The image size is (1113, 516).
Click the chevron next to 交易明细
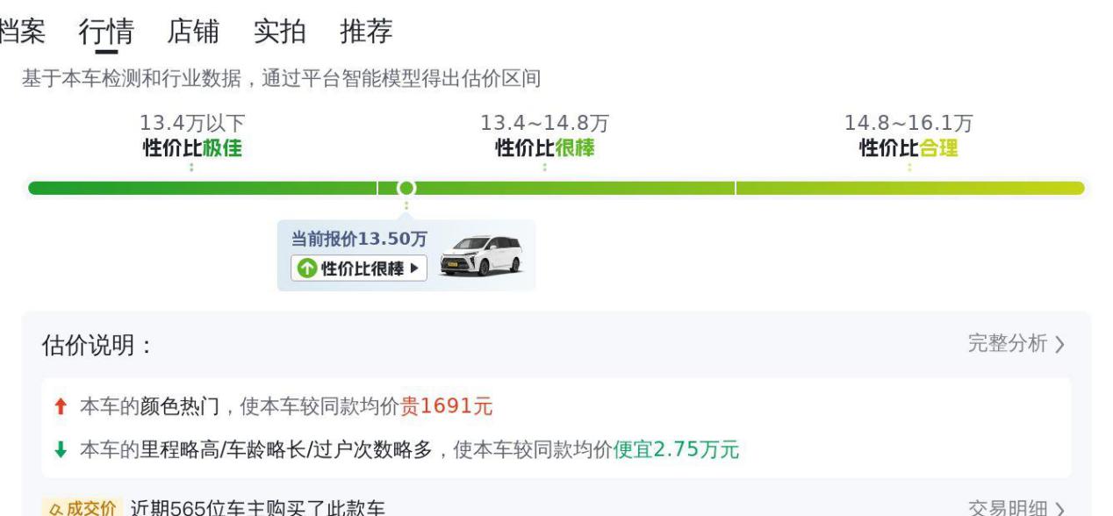pos(1059,509)
